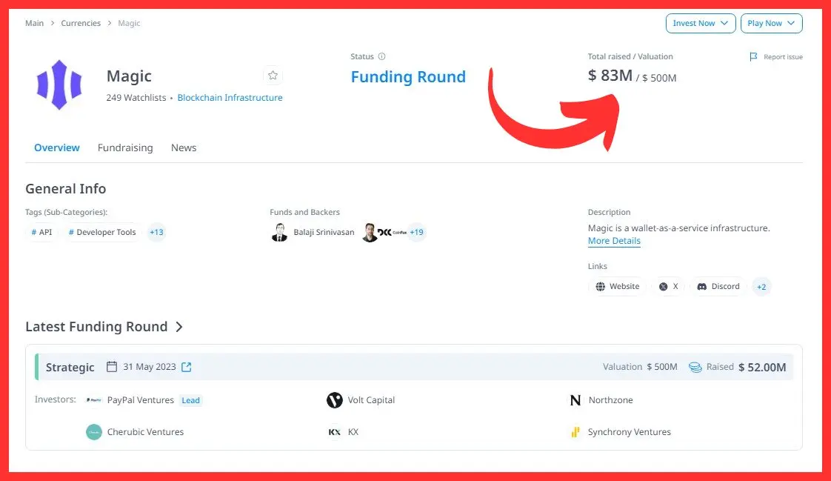Click the Strategic round label

(70, 368)
